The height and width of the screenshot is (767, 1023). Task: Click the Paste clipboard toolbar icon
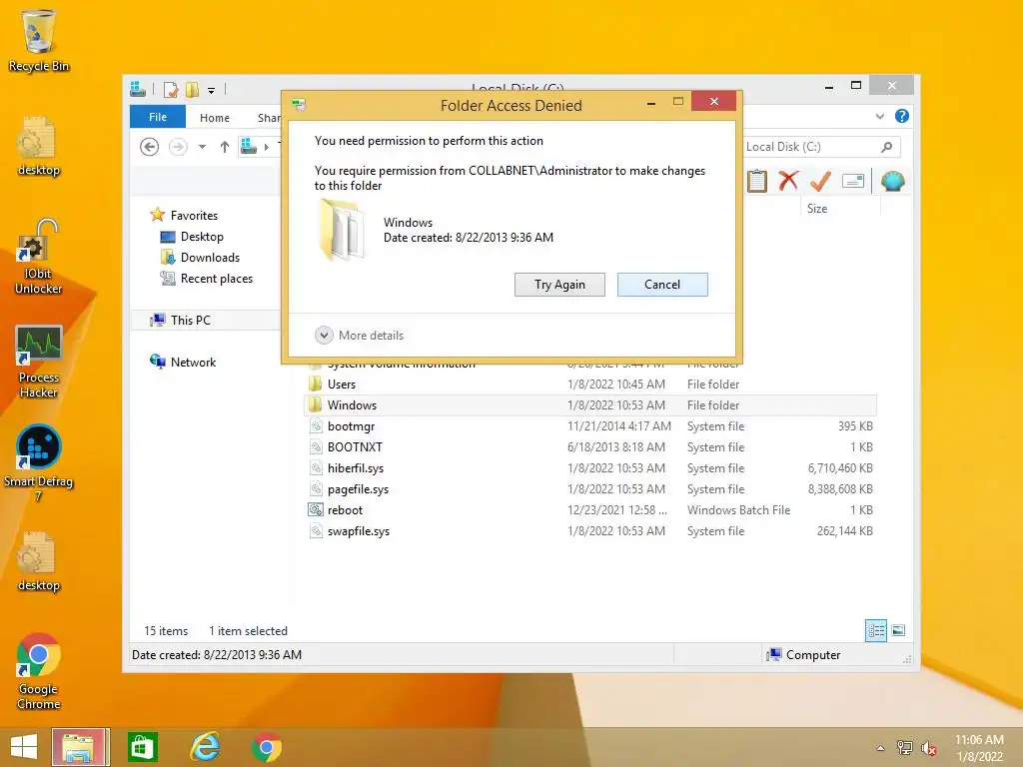(x=757, y=181)
